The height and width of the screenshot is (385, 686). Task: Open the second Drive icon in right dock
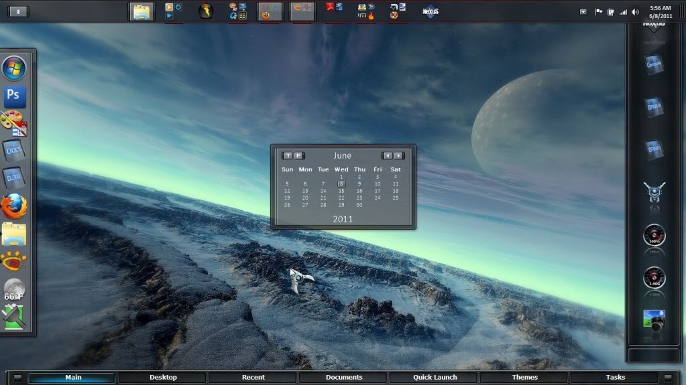654,149
